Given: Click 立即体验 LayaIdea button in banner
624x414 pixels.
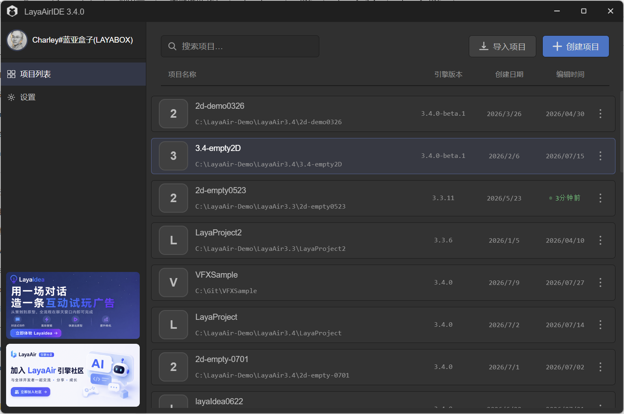Looking at the screenshot, I should click(x=36, y=333).
